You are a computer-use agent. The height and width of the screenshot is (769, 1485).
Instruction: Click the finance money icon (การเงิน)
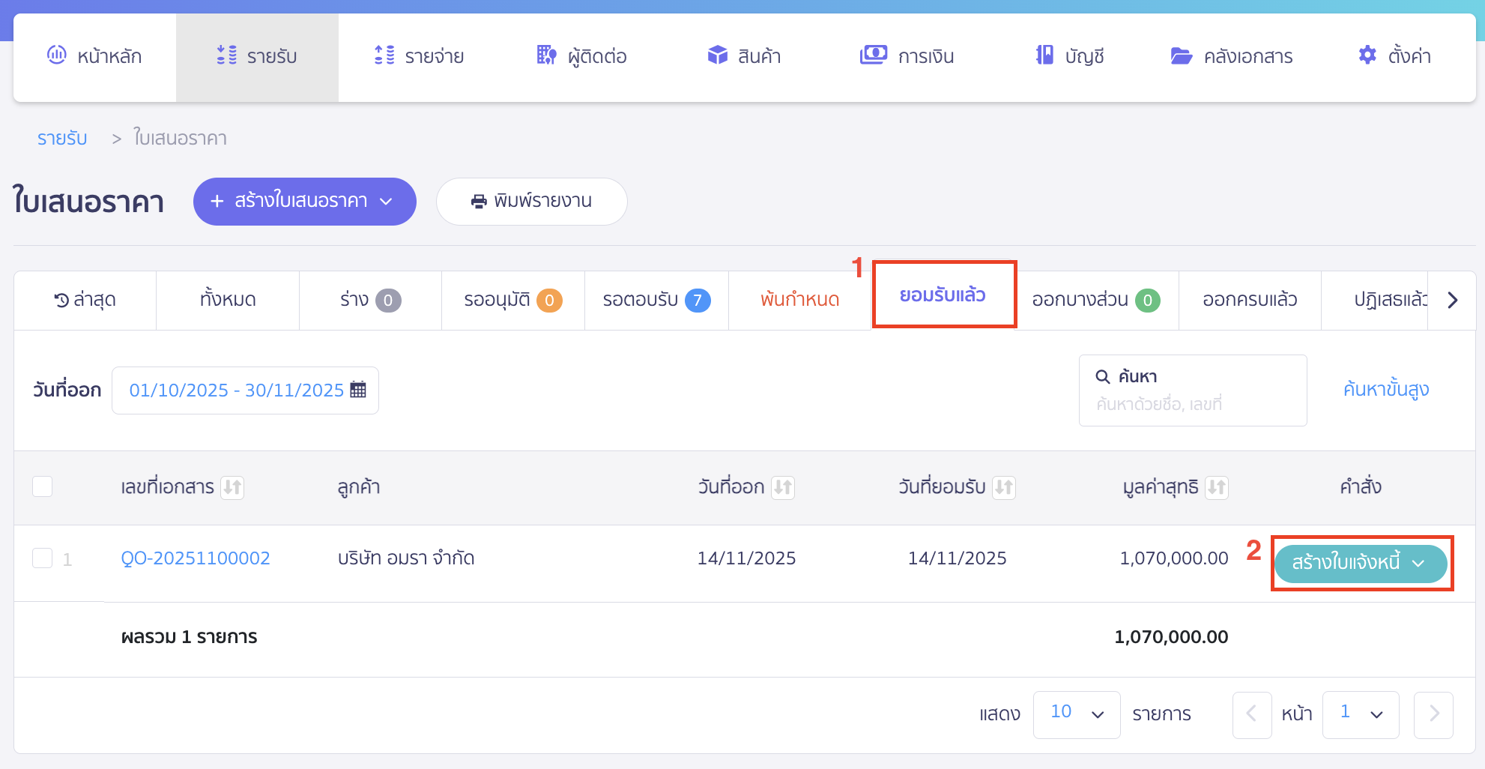873,55
